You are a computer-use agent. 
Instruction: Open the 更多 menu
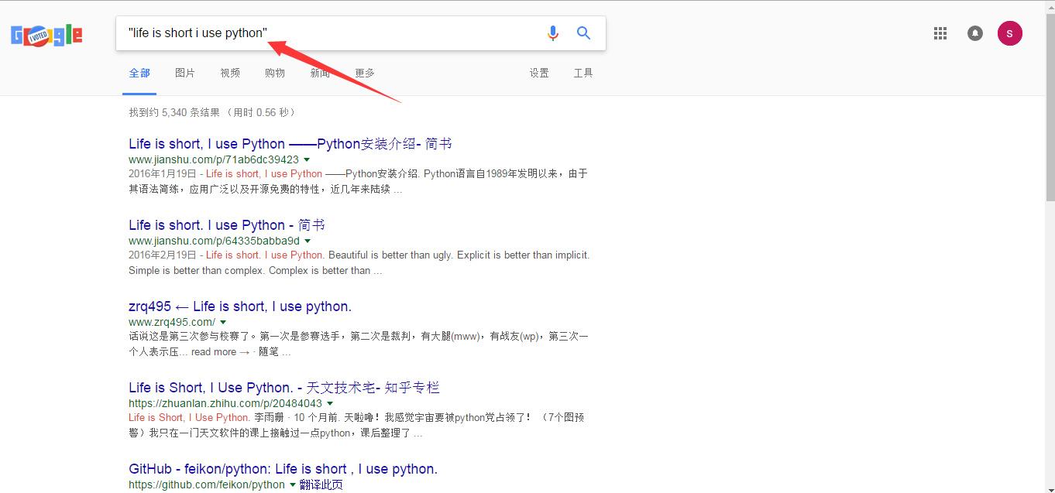[365, 73]
